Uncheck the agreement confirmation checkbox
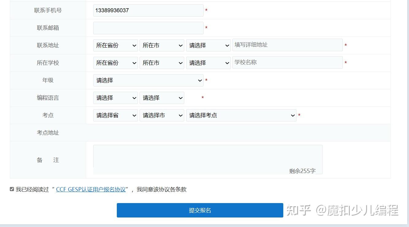The image size is (409, 227). coord(11,189)
